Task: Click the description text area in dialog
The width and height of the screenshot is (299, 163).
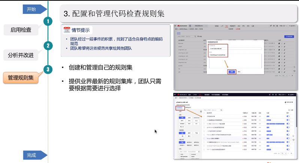Action: click(x=236, y=61)
